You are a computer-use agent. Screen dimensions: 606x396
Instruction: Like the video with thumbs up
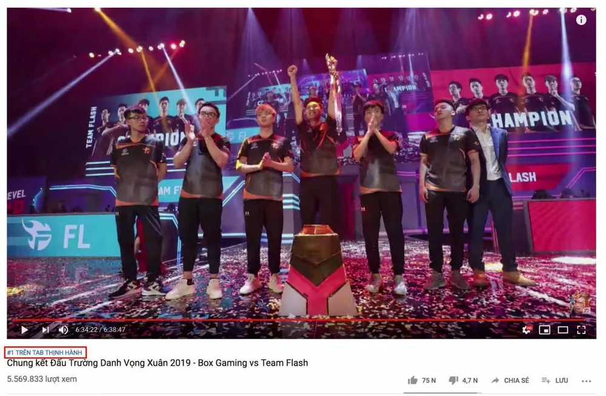click(x=413, y=380)
